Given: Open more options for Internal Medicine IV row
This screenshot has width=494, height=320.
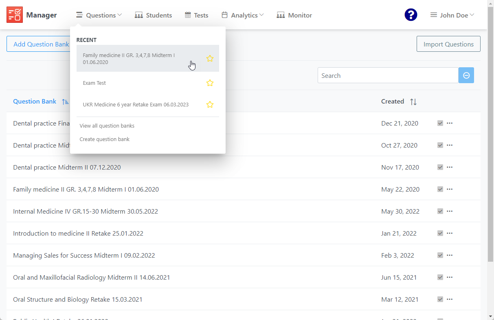Looking at the screenshot, I should 450,211.
